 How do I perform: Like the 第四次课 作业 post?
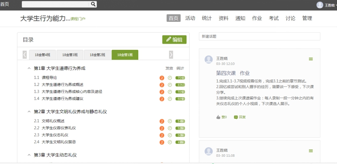pyautogui.click(x=219, y=117)
